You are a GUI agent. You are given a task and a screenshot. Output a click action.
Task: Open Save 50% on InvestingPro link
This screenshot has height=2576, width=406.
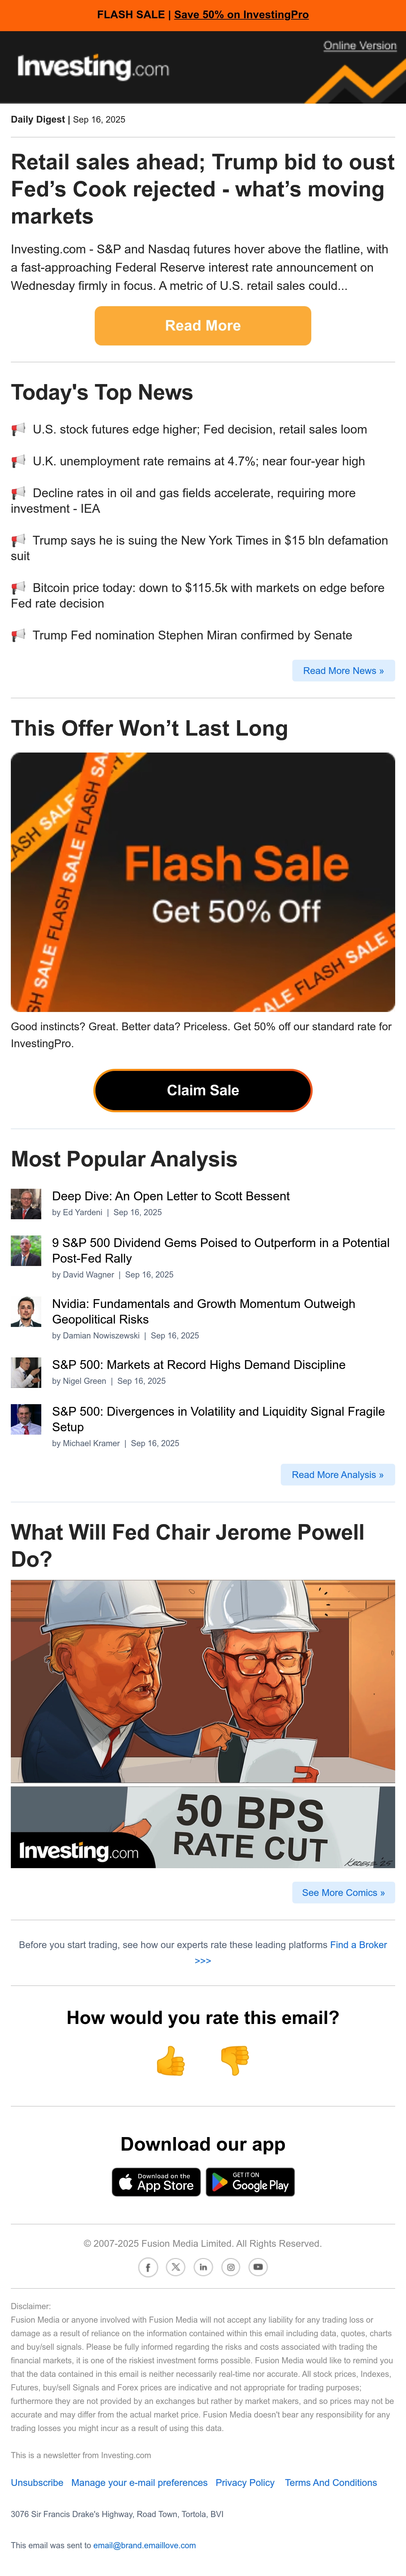pyautogui.click(x=241, y=15)
